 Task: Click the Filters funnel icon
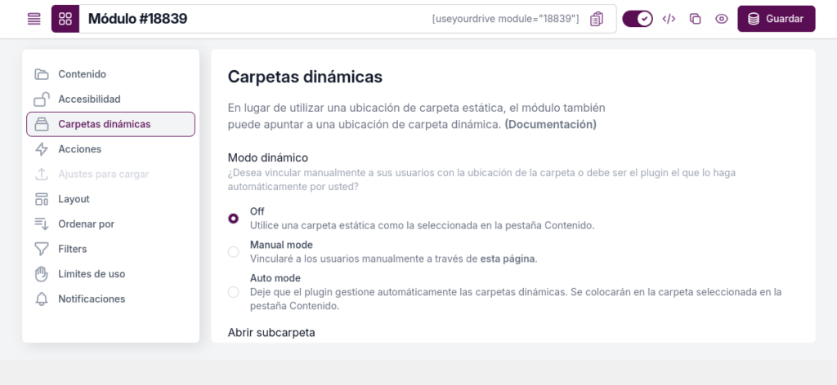(42, 249)
